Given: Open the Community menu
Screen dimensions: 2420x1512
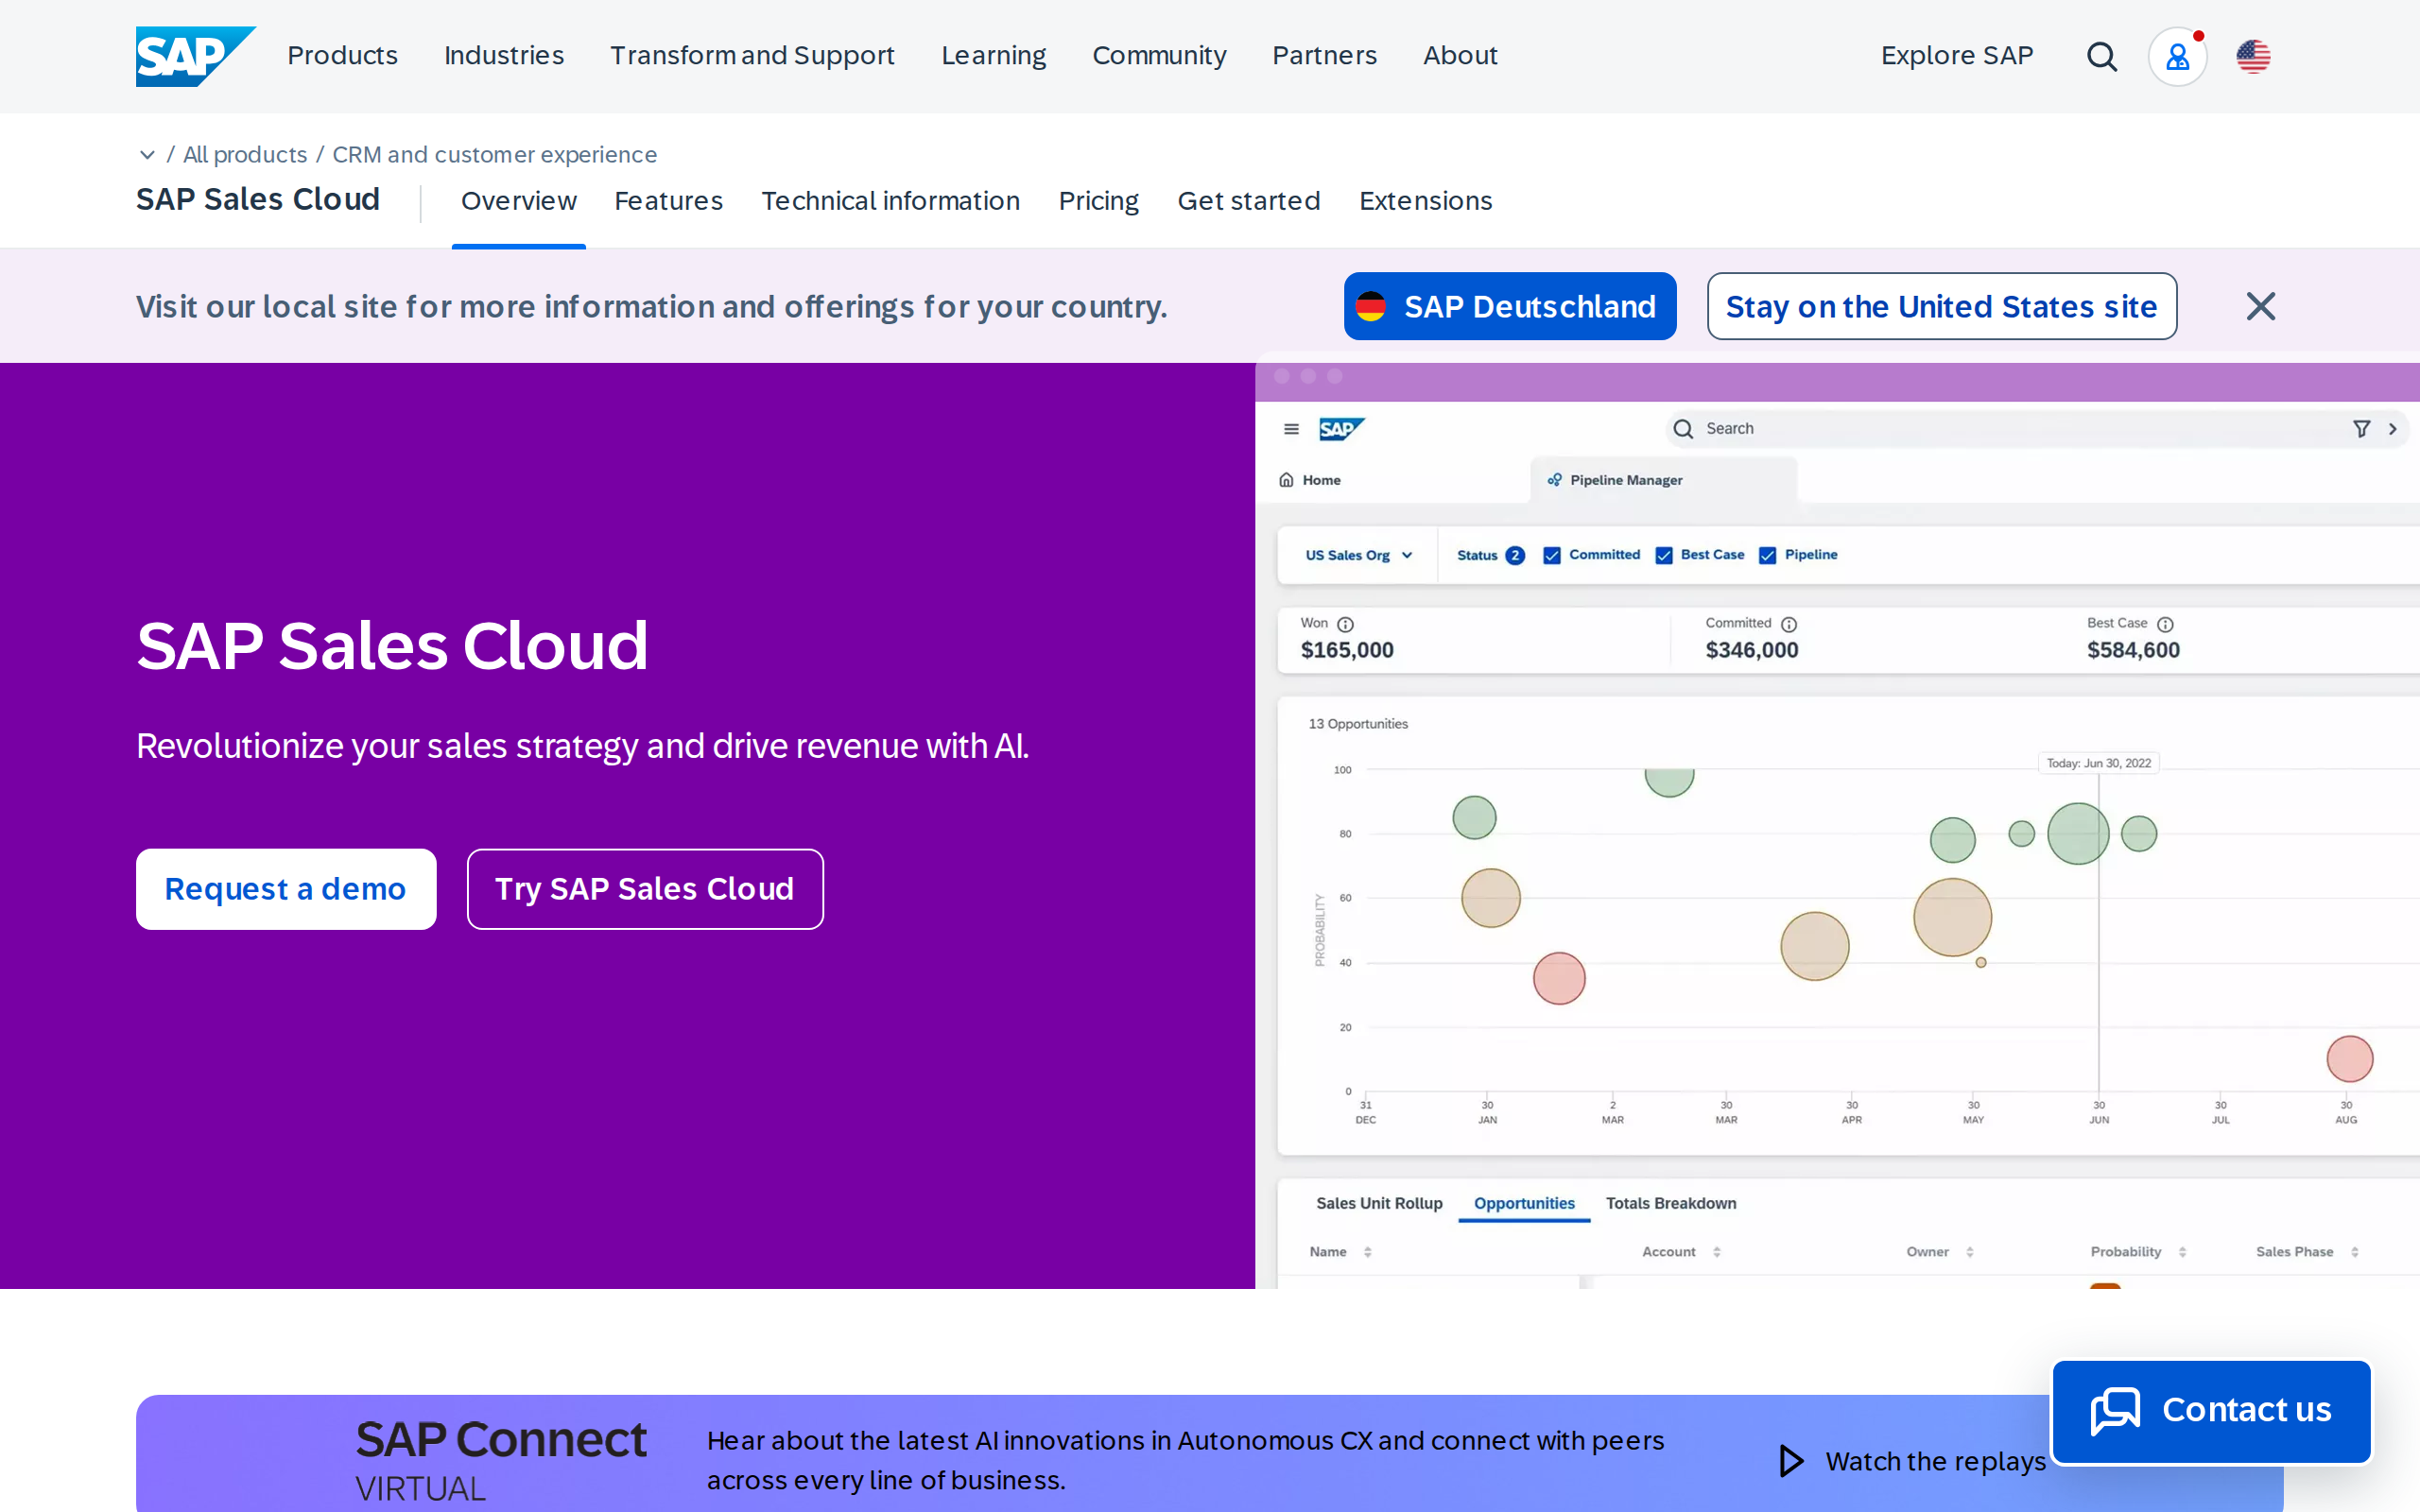Looking at the screenshot, I should click(x=1159, y=56).
